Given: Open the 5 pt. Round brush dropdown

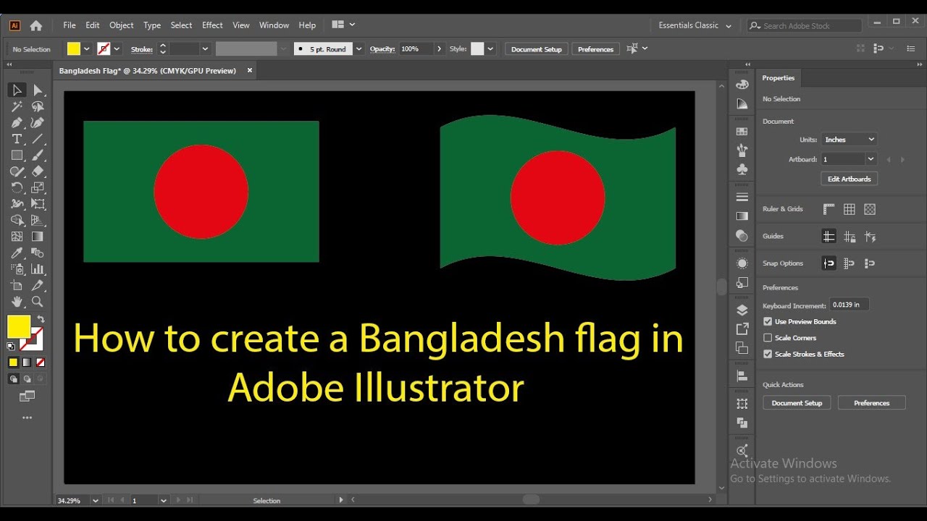Looking at the screenshot, I should [359, 49].
